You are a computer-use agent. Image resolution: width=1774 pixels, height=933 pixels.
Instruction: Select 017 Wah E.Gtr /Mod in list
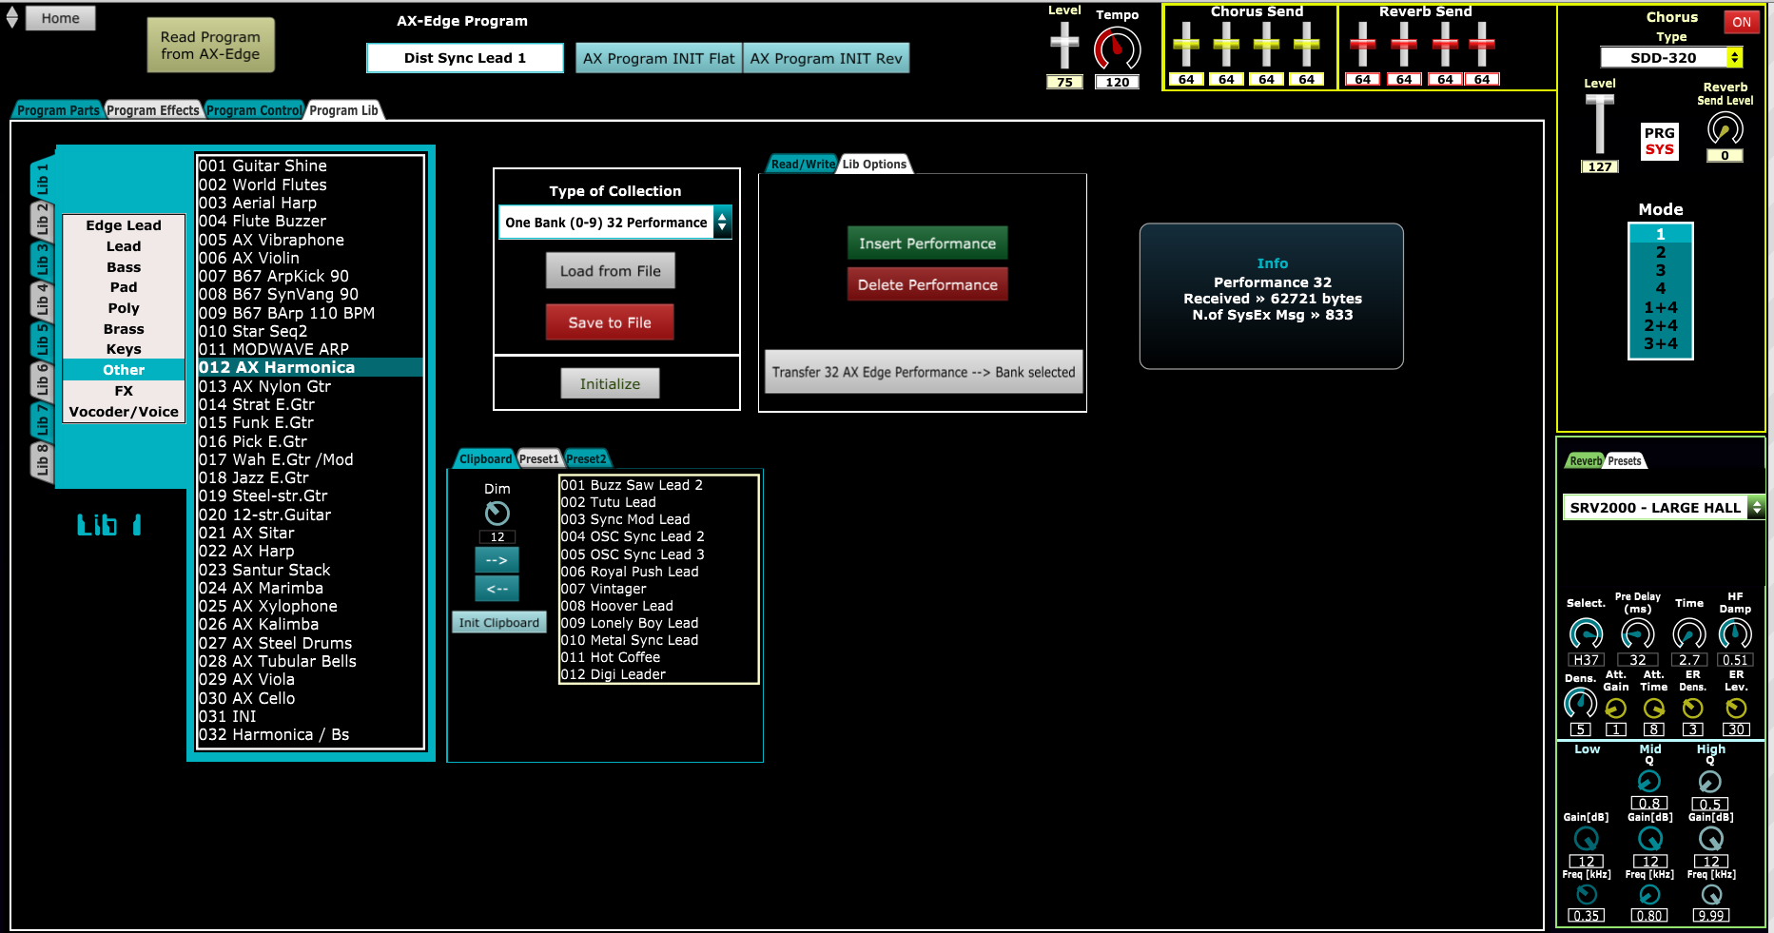tap(276, 459)
